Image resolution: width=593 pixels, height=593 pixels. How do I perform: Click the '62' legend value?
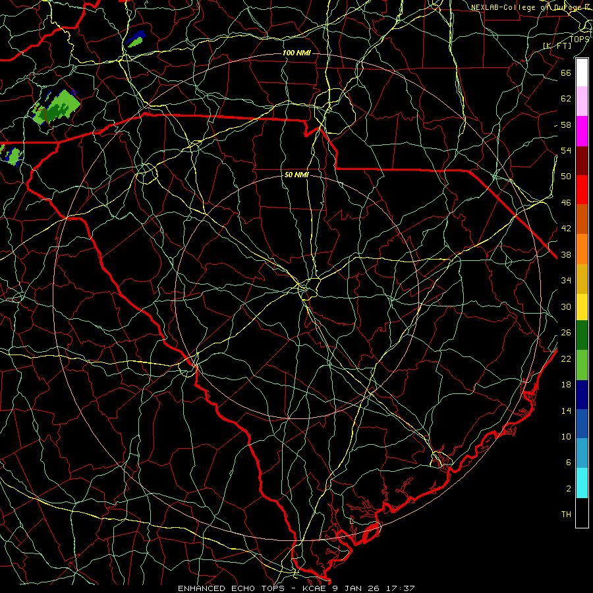pos(566,99)
